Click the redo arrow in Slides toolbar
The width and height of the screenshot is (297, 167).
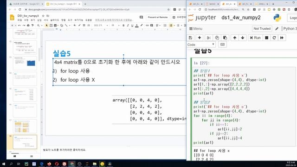[x=24, y=26]
